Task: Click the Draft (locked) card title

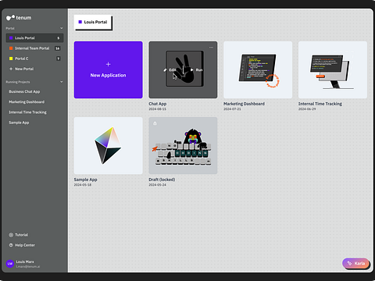Action: [162, 180]
